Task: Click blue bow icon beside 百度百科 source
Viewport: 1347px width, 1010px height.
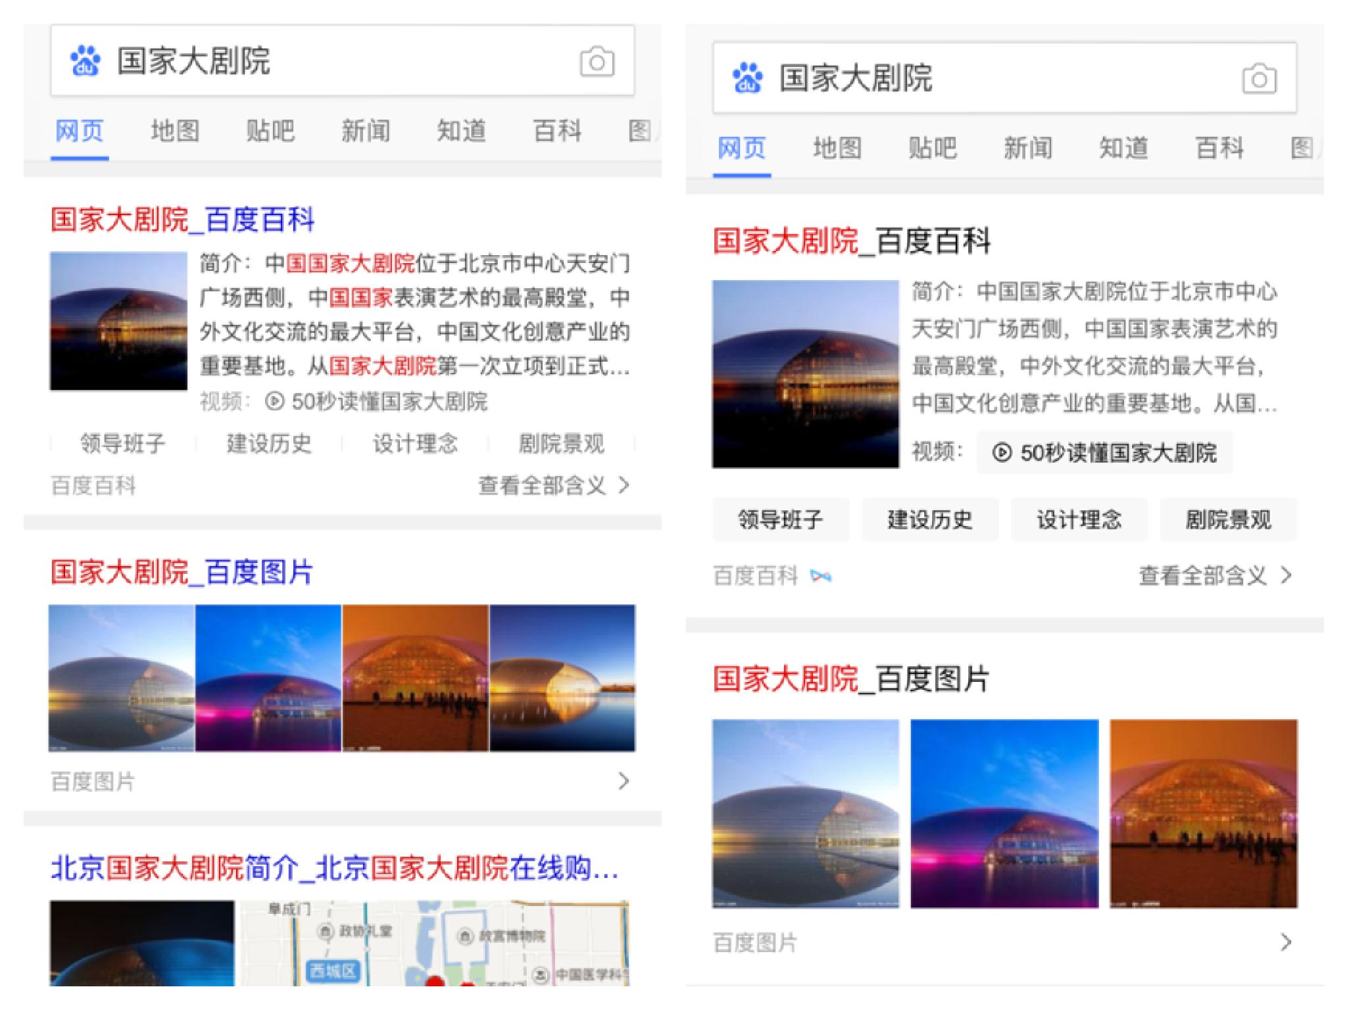Action: pos(821,577)
